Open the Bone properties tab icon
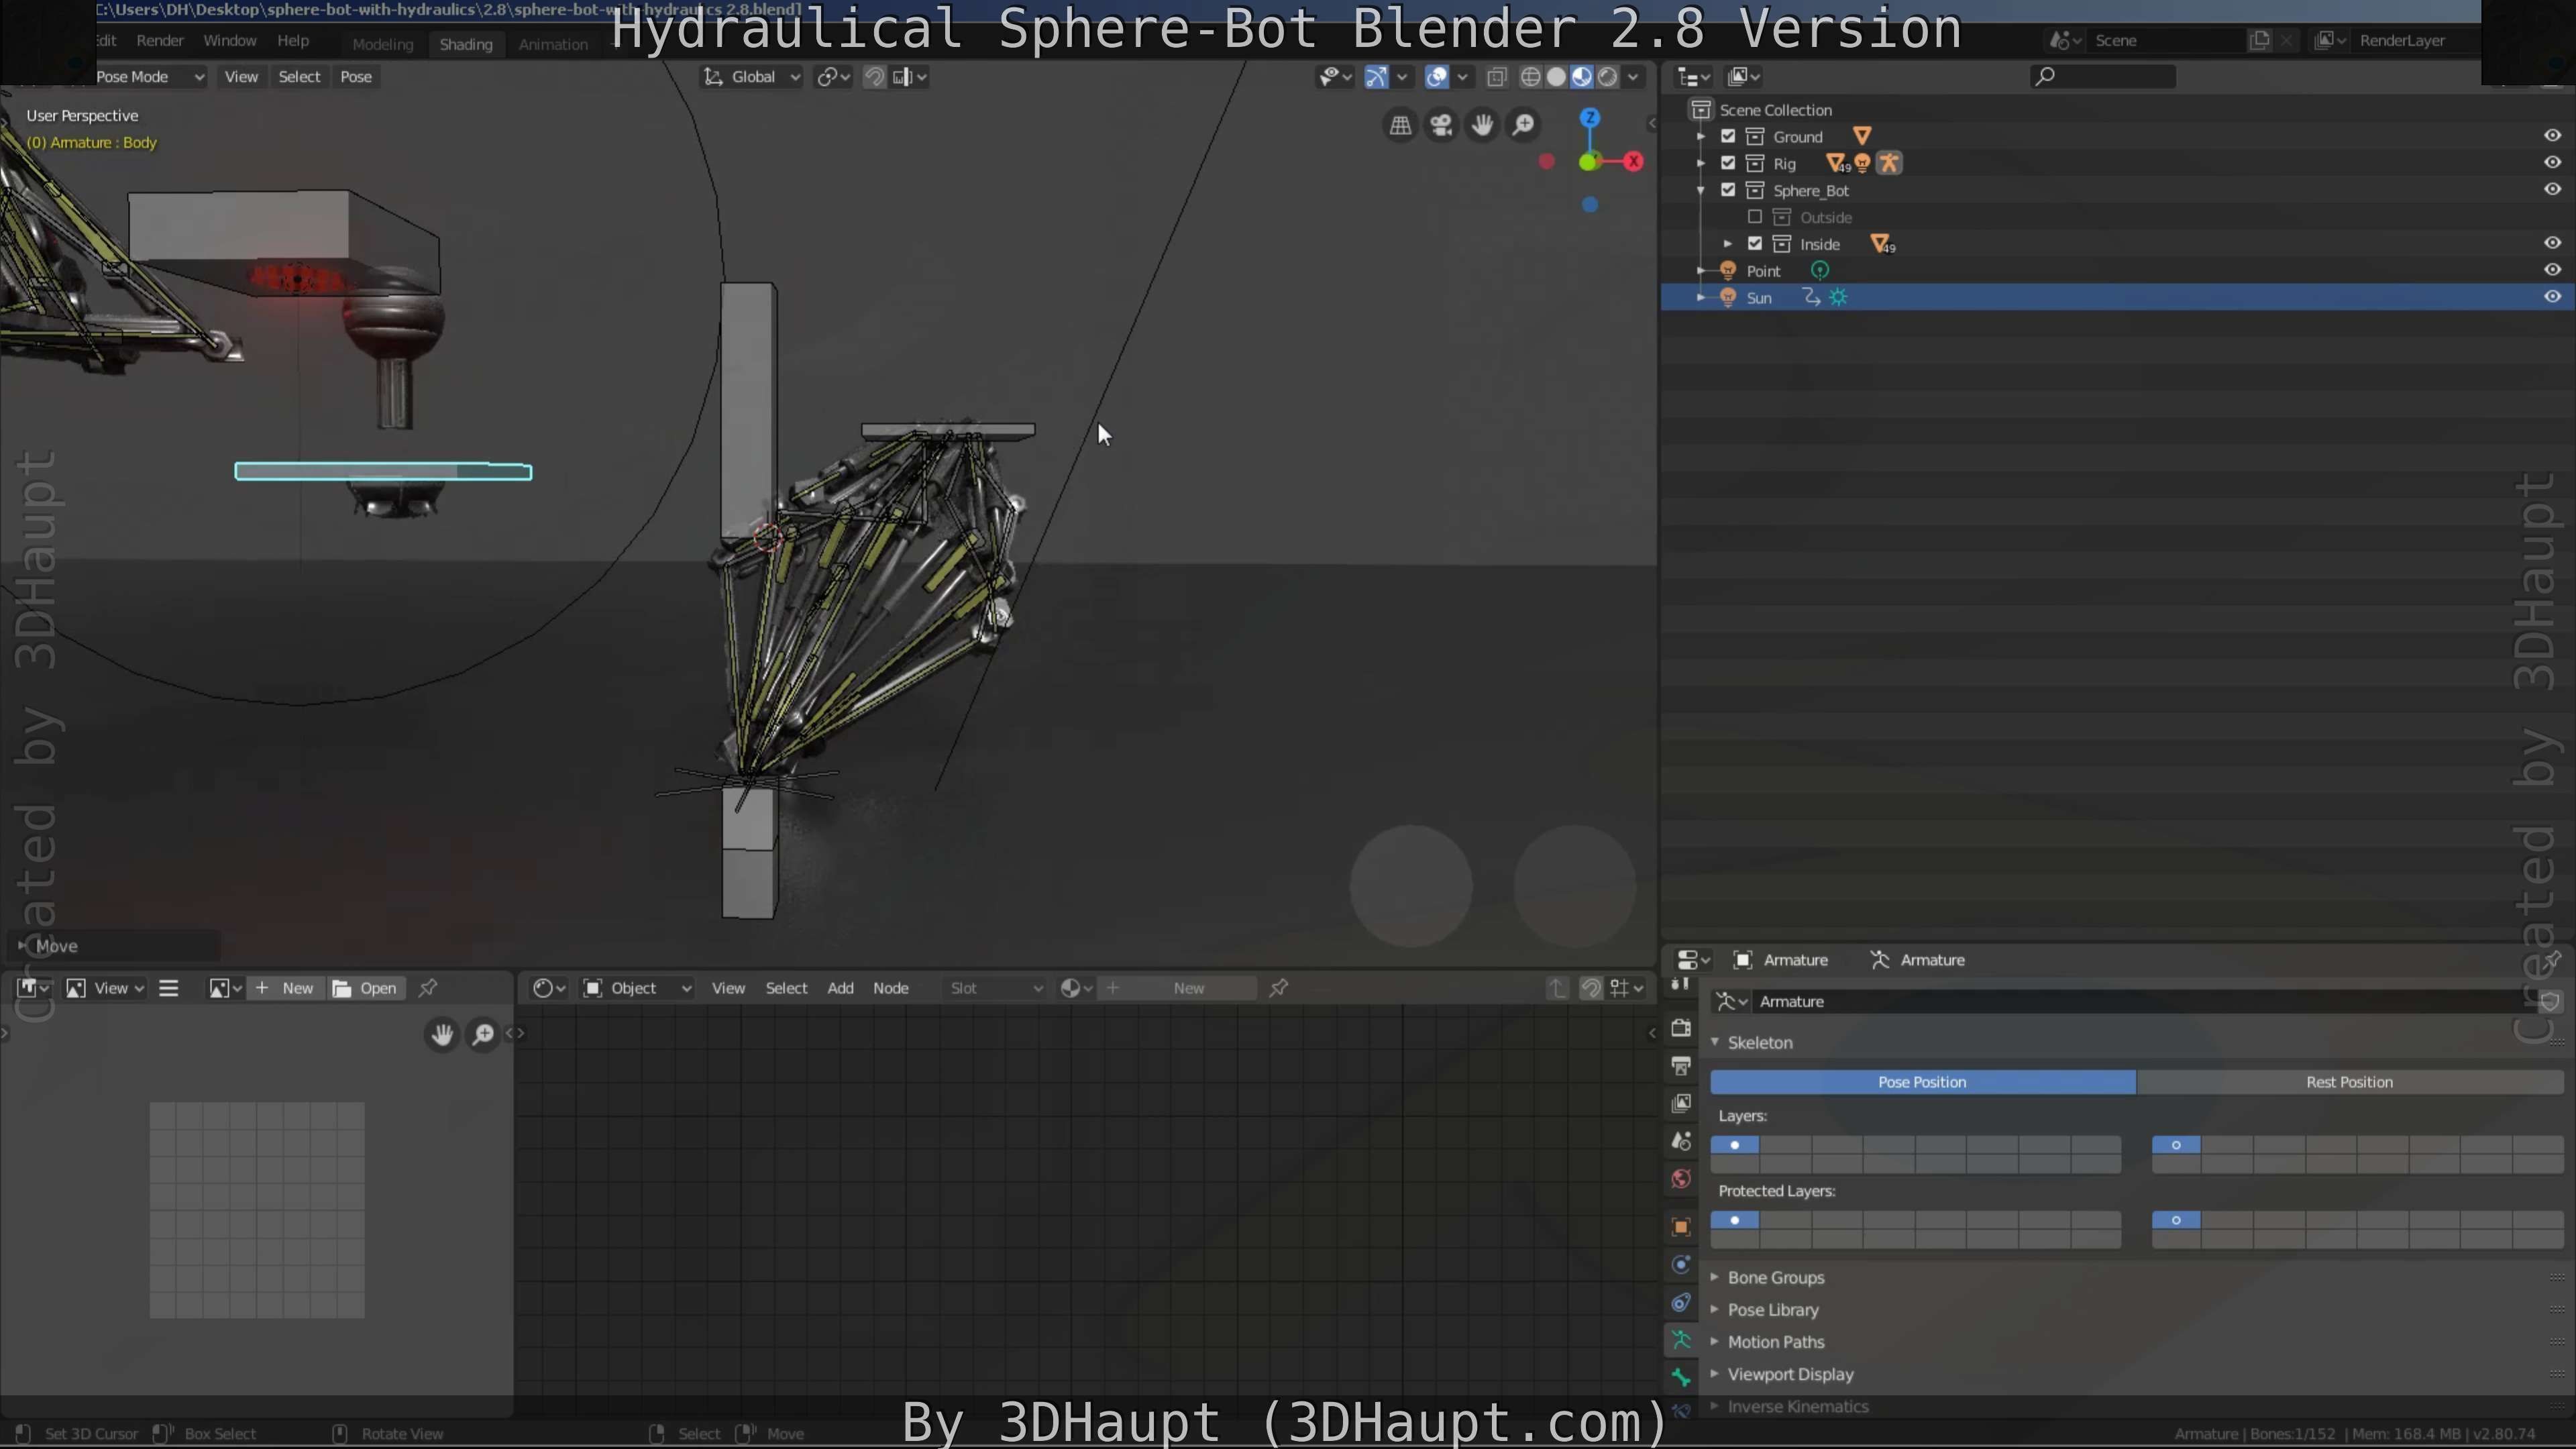Screen dimensions: 2576x1449 click(x=1681, y=1378)
